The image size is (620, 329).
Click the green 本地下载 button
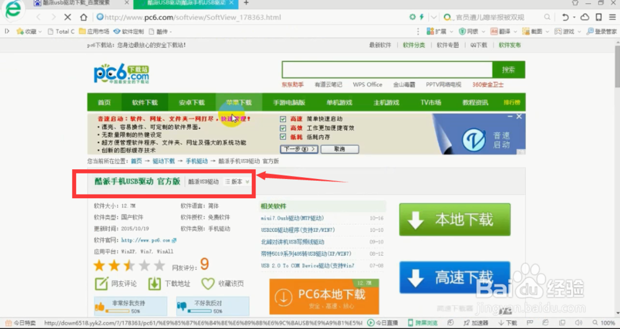pos(454,219)
